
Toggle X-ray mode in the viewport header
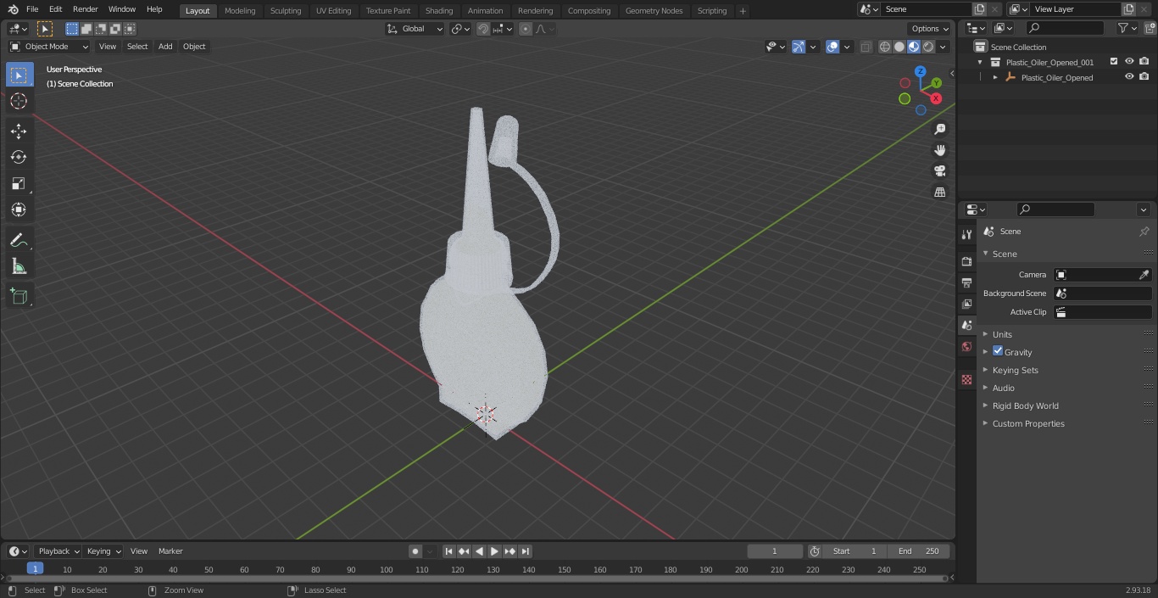(x=866, y=47)
